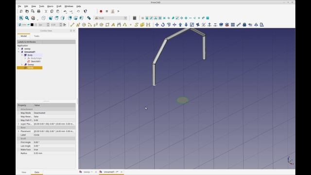This screenshot has width=311, height=175.
Task: Open the Macro menu
Action: [x=50, y=6]
